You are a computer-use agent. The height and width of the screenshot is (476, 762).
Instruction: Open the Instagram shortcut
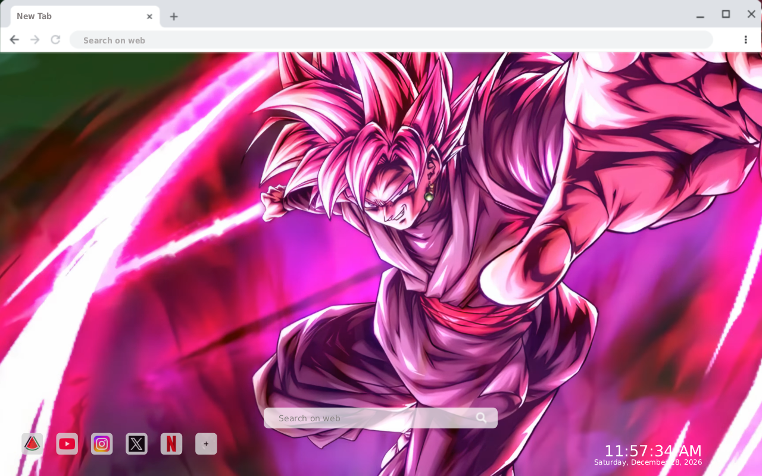102,444
